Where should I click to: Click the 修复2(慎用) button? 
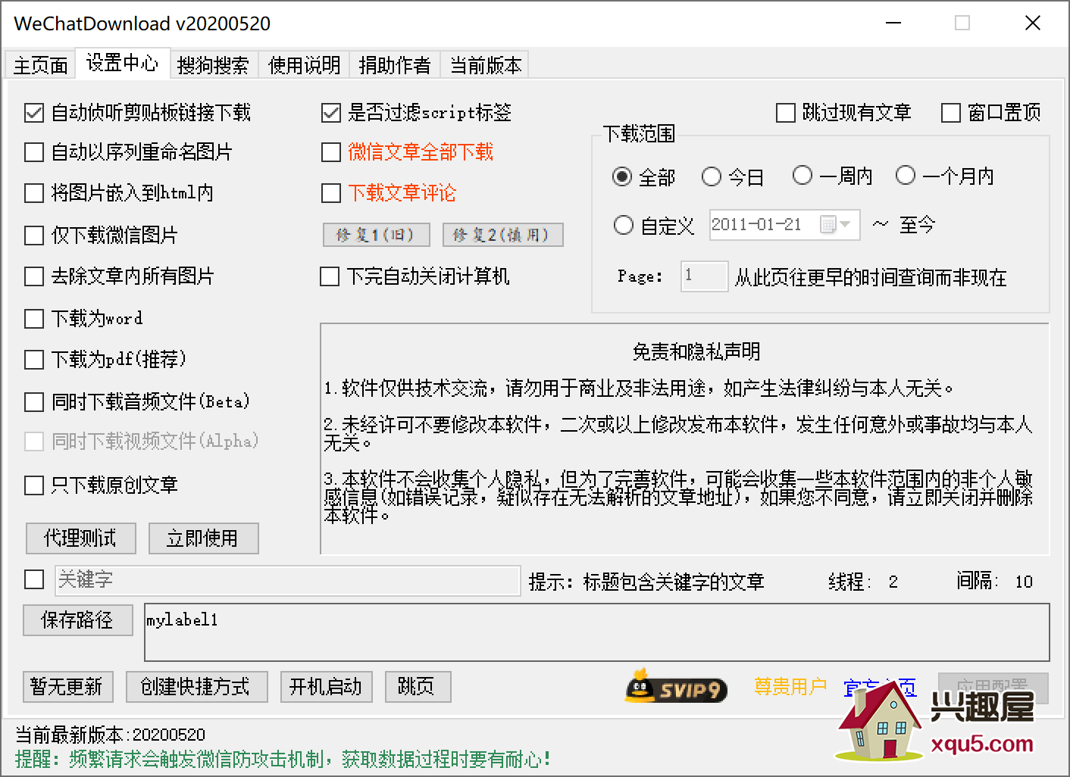pyautogui.click(x=503, y=235)
